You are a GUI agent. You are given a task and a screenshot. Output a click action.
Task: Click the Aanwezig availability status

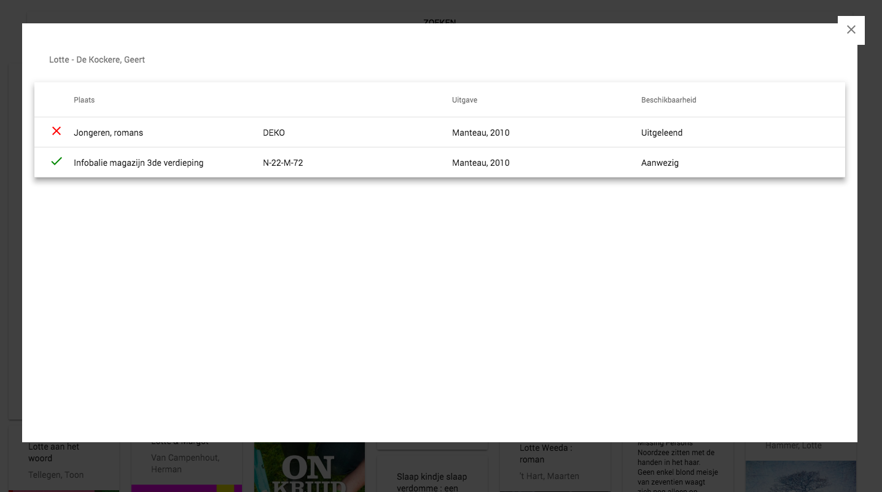pos(660,163)
